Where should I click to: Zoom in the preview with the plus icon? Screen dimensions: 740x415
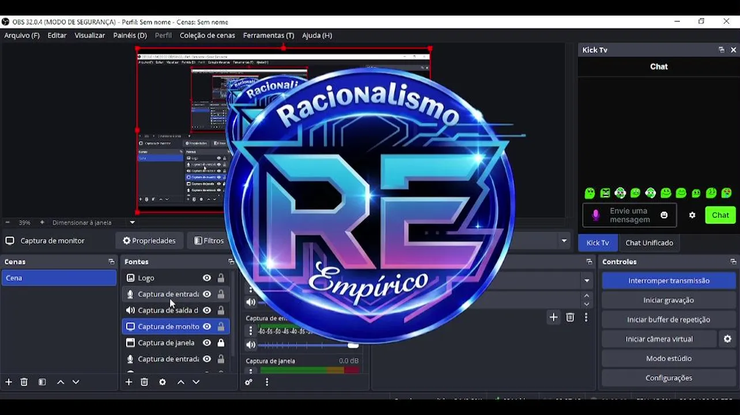pos(42,222)
